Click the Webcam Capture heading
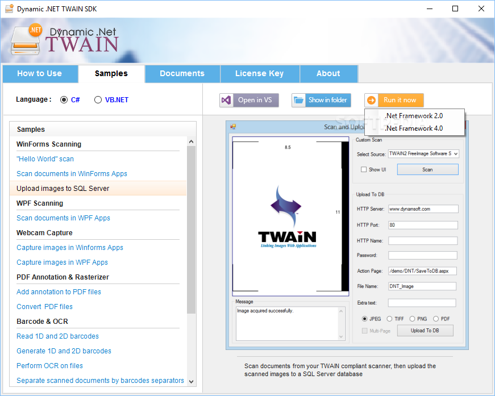 click(x=44, y=233)
